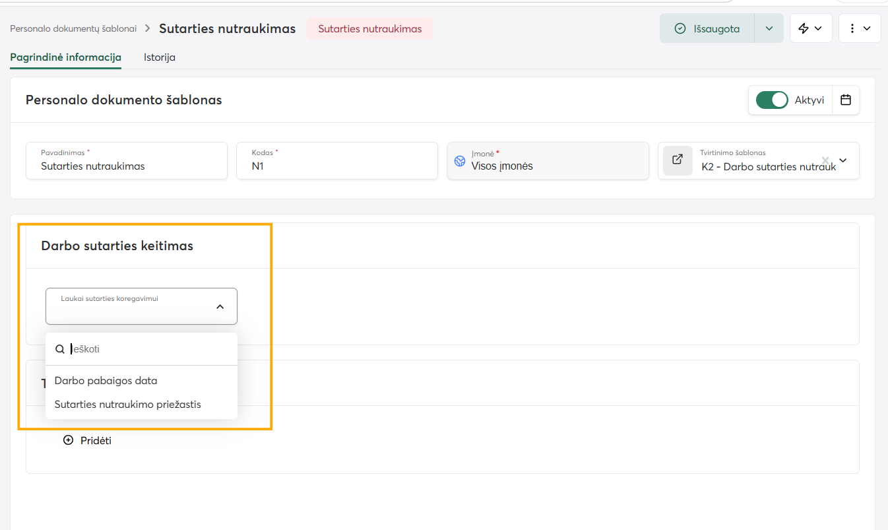Collapse the Laukai sutarties koregavimui dropdown
This screenshot has width=888, height=530.
pyautogui.click(x=220, y=306)
